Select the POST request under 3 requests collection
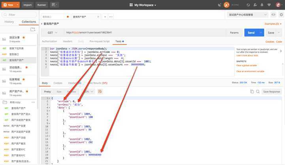Screen dimensions: 285x165 [x=18, y=54]
